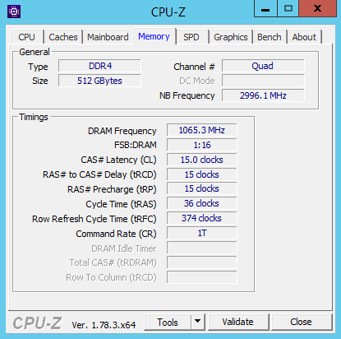
Task: Click the DDR4 memory type field
Action: pos(99,66)
